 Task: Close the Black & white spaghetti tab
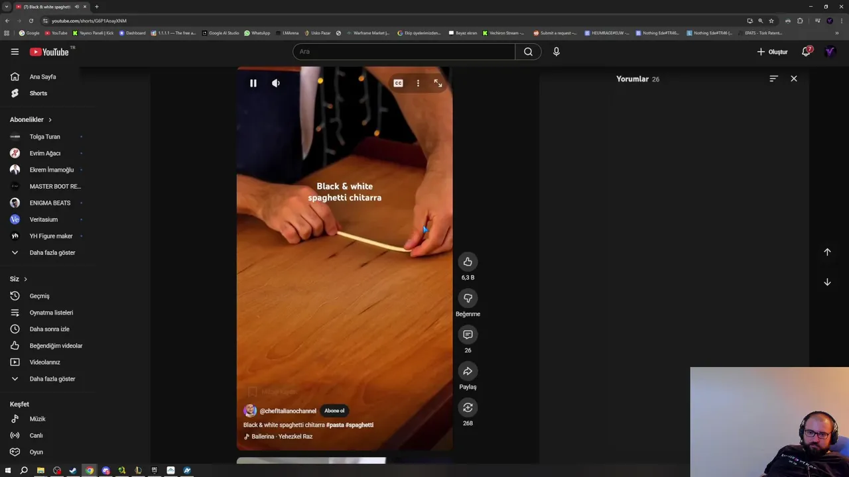click(x=85, y=7)
